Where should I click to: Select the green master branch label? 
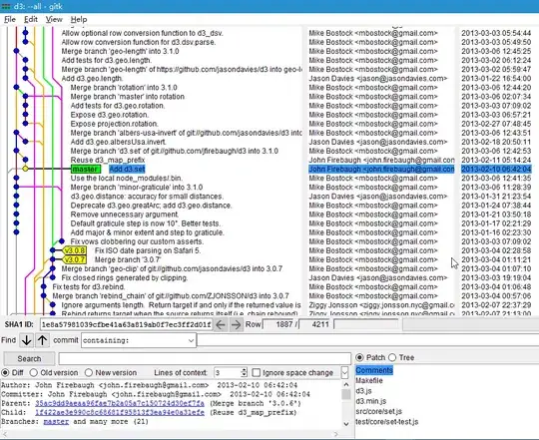[86, 169]
